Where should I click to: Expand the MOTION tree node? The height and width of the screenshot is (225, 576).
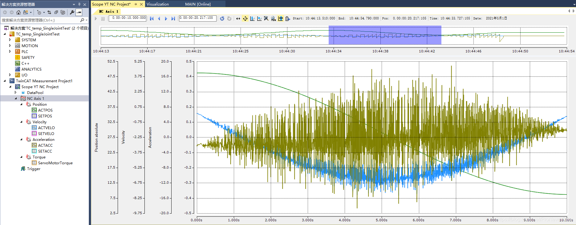point(10,46)
